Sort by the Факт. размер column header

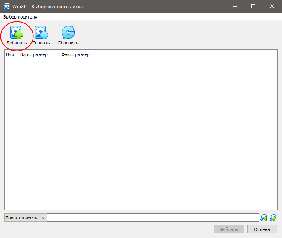pos(75,54)
